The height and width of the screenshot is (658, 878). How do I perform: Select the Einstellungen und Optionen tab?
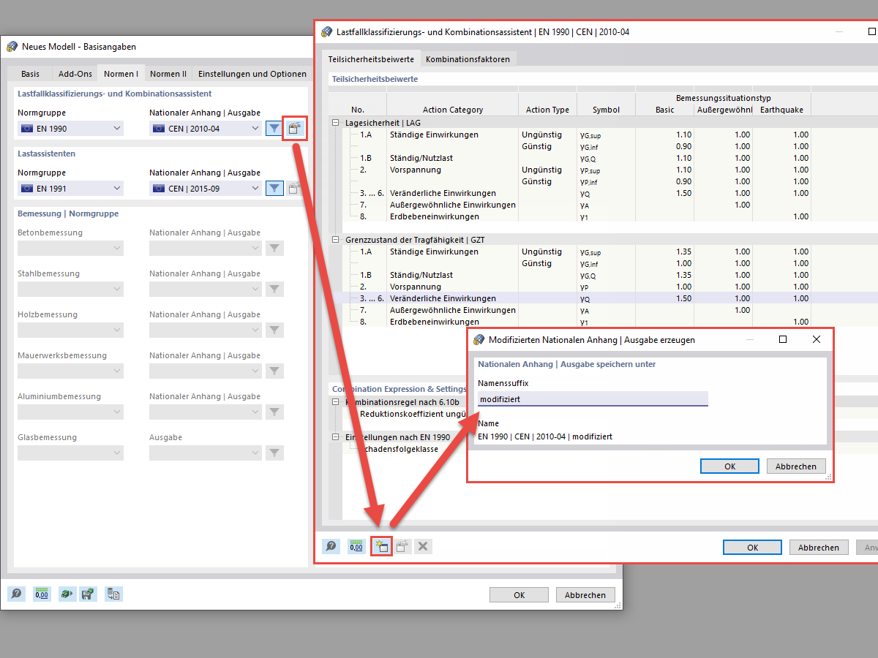pos(251,73)
